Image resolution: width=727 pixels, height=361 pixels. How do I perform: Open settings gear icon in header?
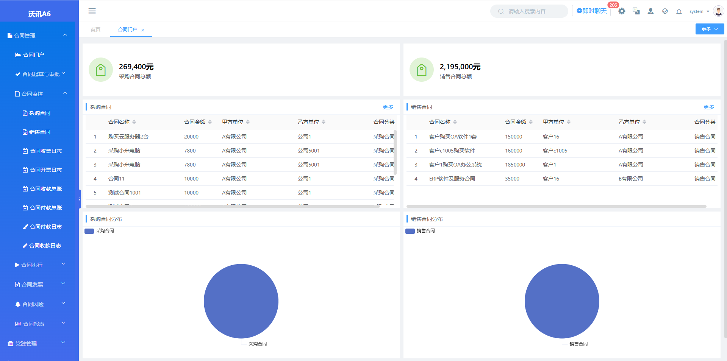point(622,11)
